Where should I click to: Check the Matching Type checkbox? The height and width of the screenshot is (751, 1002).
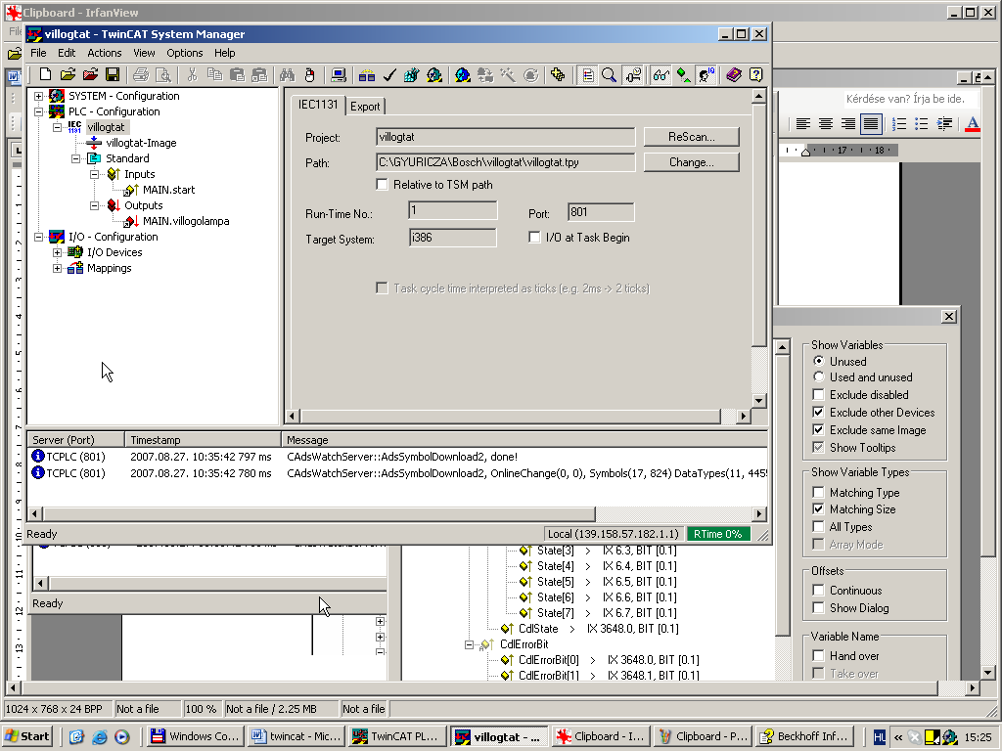point(818,493)
